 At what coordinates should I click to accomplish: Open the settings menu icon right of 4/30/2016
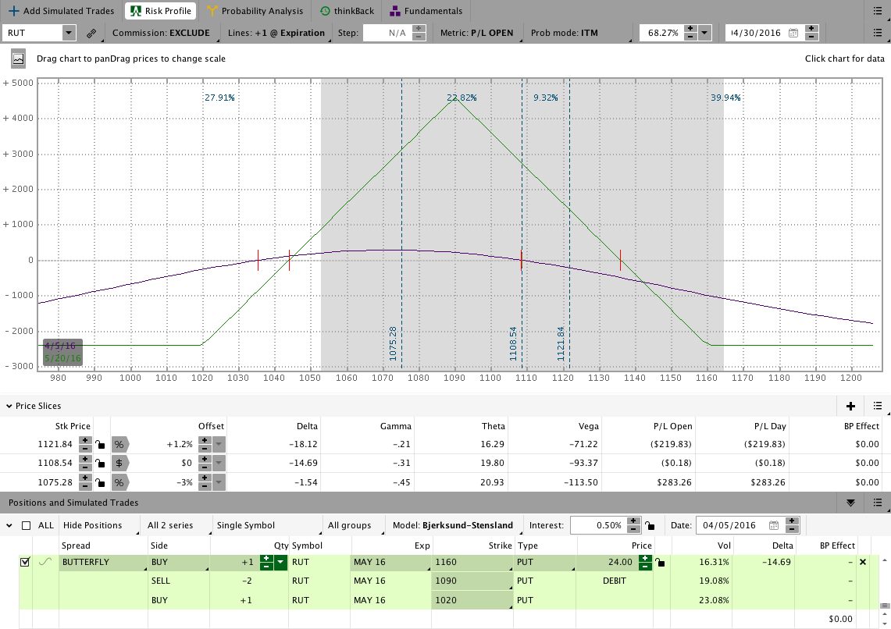[x=878, y=33]
